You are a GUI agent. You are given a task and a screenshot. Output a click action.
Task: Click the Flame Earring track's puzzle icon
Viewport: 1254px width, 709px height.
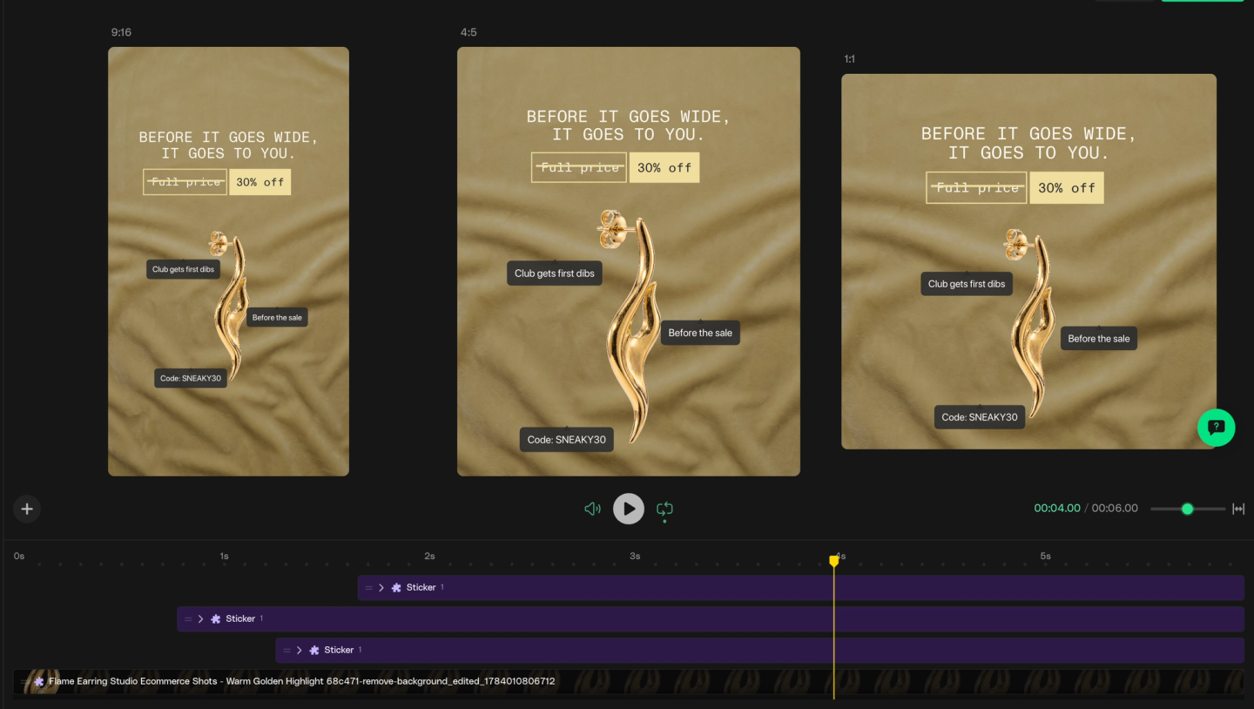(38, 681)
